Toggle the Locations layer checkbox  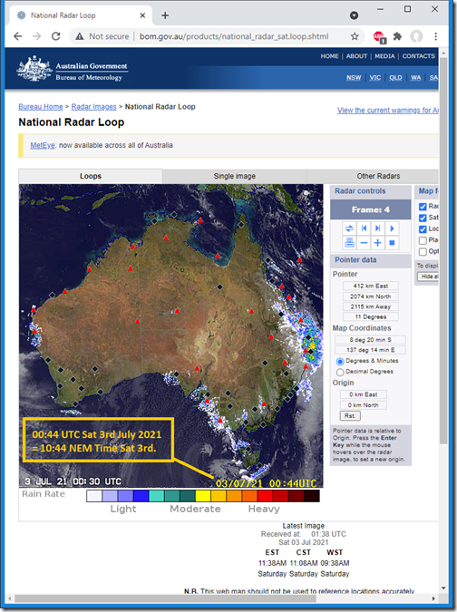click(x=423, y=229)
